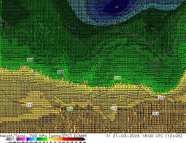Click the '700 hPa' pressure level text
This screenshot has height=143, width=186.
38,136
